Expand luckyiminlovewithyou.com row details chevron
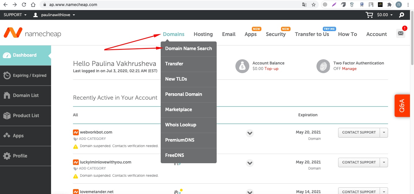The image size is (414, 194). pyautogui.click(x=250, y=163)
